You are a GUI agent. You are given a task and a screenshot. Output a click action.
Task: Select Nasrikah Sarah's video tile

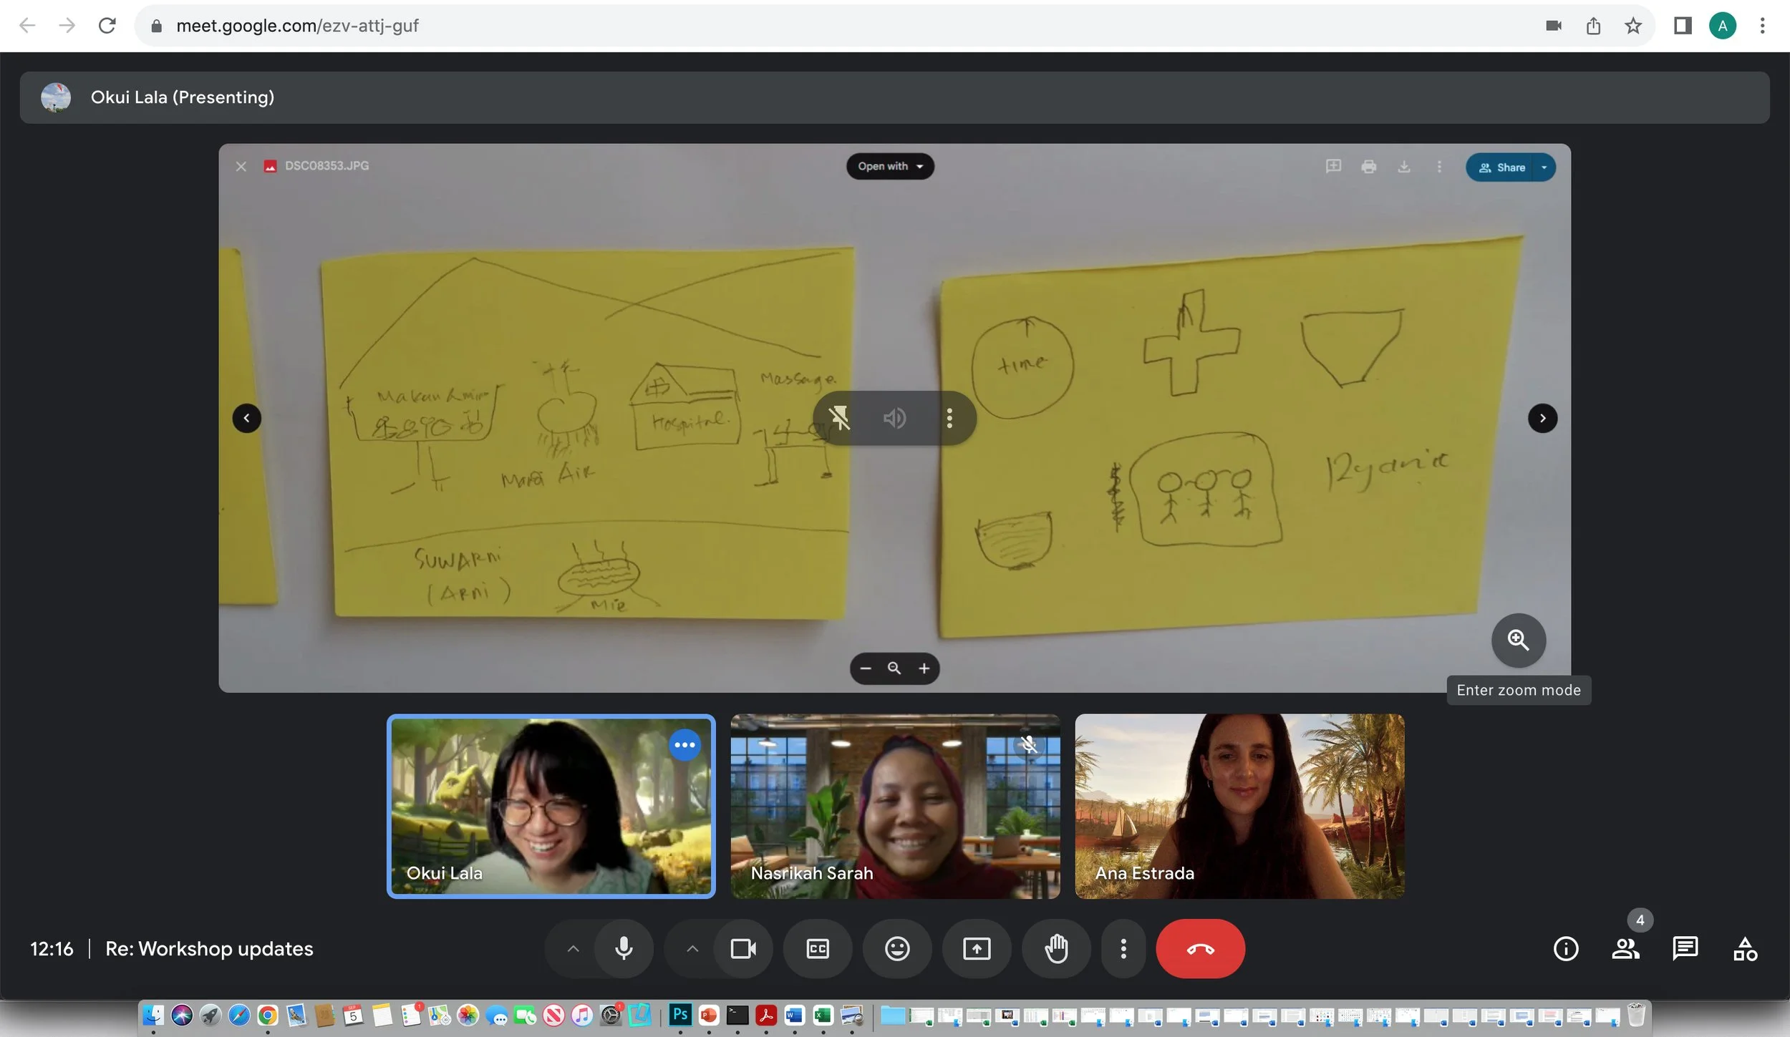[895, 806]
